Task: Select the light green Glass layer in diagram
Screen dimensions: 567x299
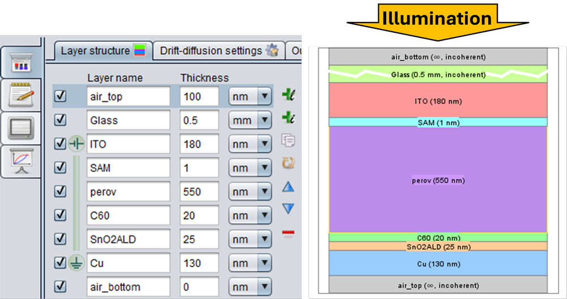Action: point(438,74)
